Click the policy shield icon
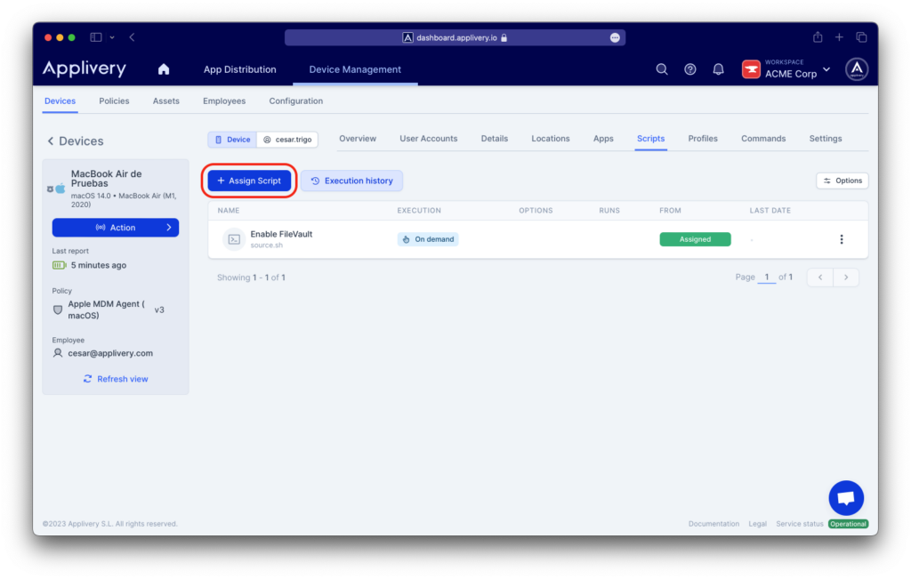911x579 pixels. 58,310
